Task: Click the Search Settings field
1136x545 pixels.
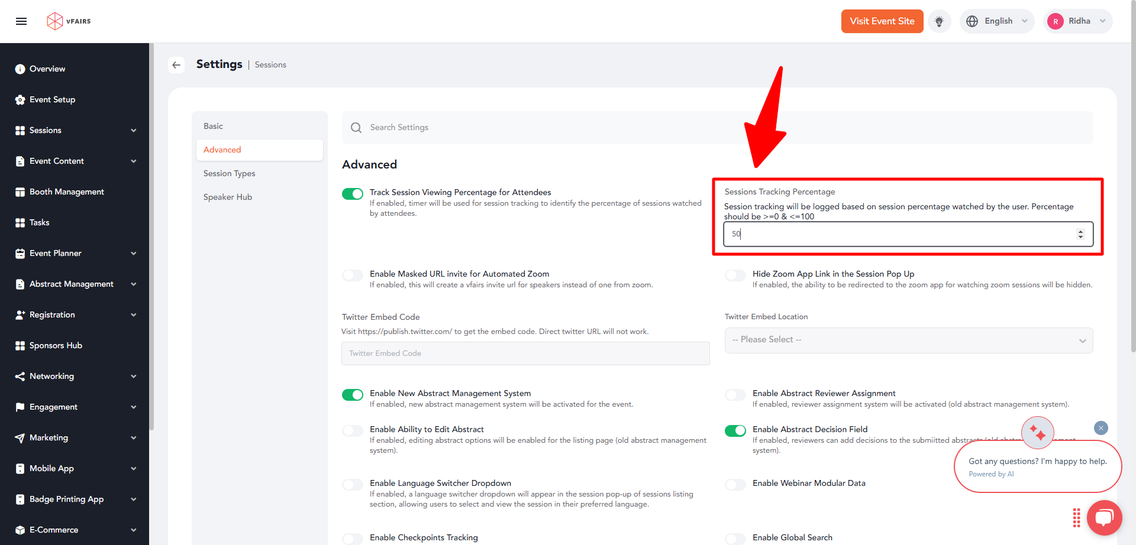Action: coord(718,128)
